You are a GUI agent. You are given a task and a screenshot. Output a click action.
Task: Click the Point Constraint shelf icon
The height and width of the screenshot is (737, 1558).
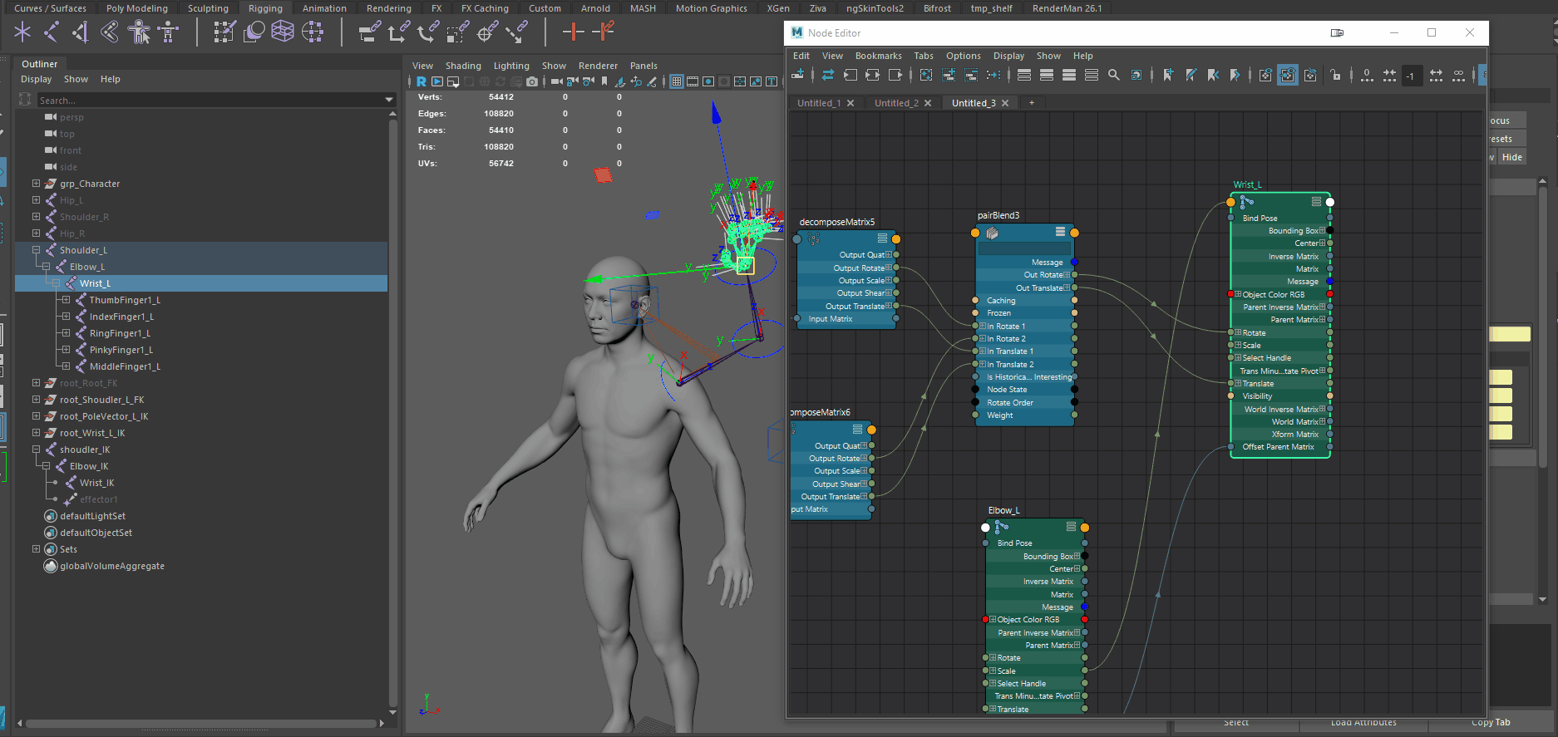398,32
